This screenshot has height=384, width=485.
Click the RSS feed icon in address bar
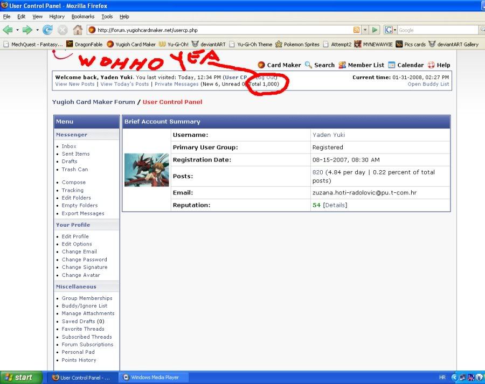pyautogui.click(x=356, y=30)
